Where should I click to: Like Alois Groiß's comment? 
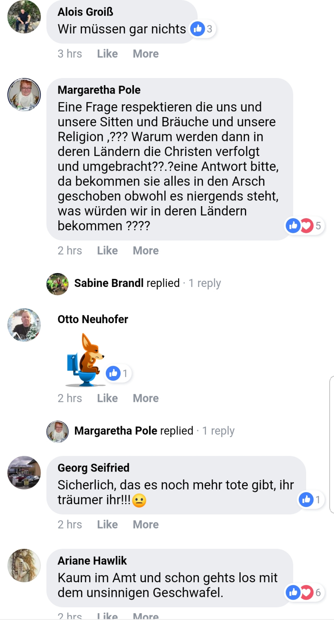tap(107, 54)
